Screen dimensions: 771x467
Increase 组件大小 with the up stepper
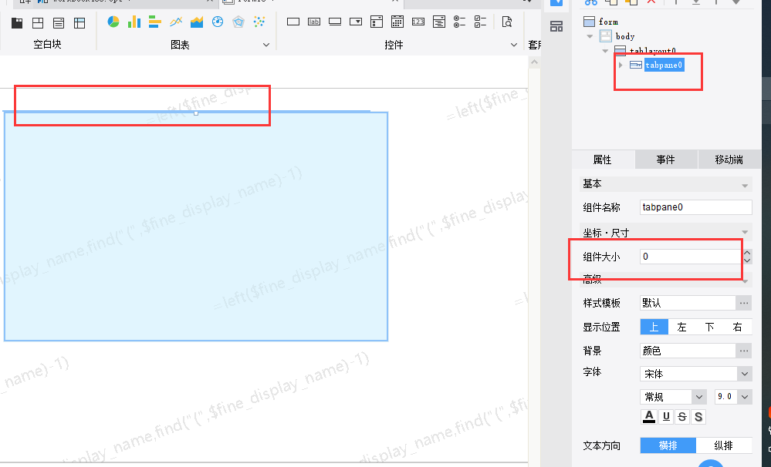tap(747, 253)
